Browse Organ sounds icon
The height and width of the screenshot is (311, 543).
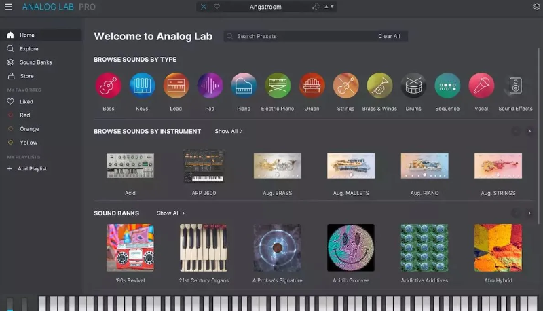pyautogui.click(x=312, y=86)
